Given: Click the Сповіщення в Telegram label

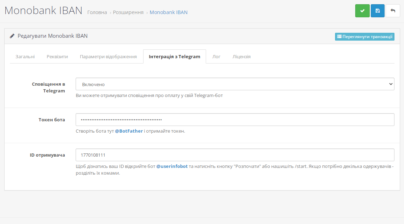Looking at the screenshot, I should point(48,87).
